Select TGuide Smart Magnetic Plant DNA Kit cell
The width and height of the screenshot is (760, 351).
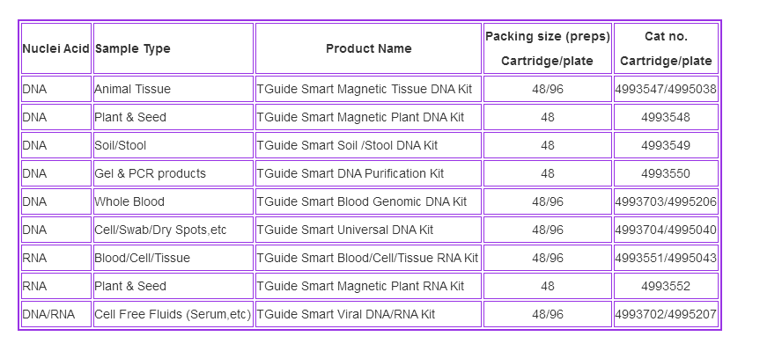click(x=368, y=117)
